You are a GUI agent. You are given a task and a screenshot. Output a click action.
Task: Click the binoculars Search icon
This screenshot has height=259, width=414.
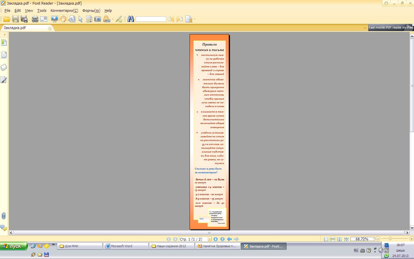[x=131, y=19]
